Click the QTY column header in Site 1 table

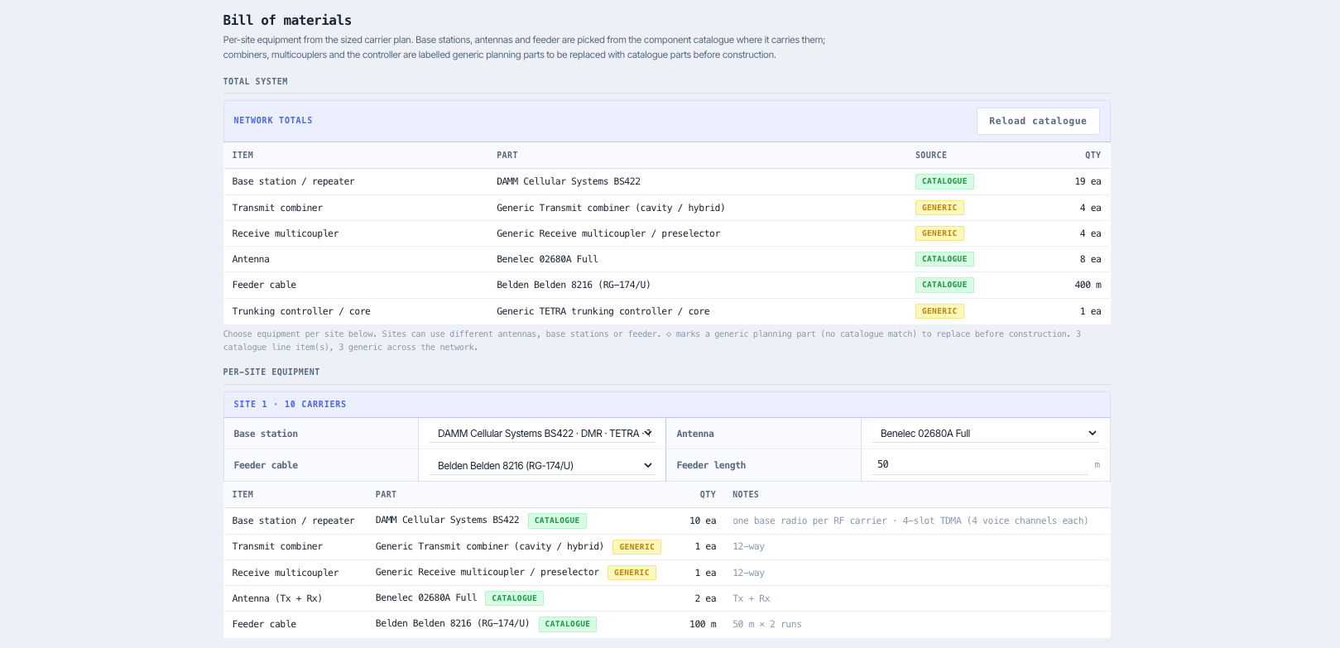[708, 495]
